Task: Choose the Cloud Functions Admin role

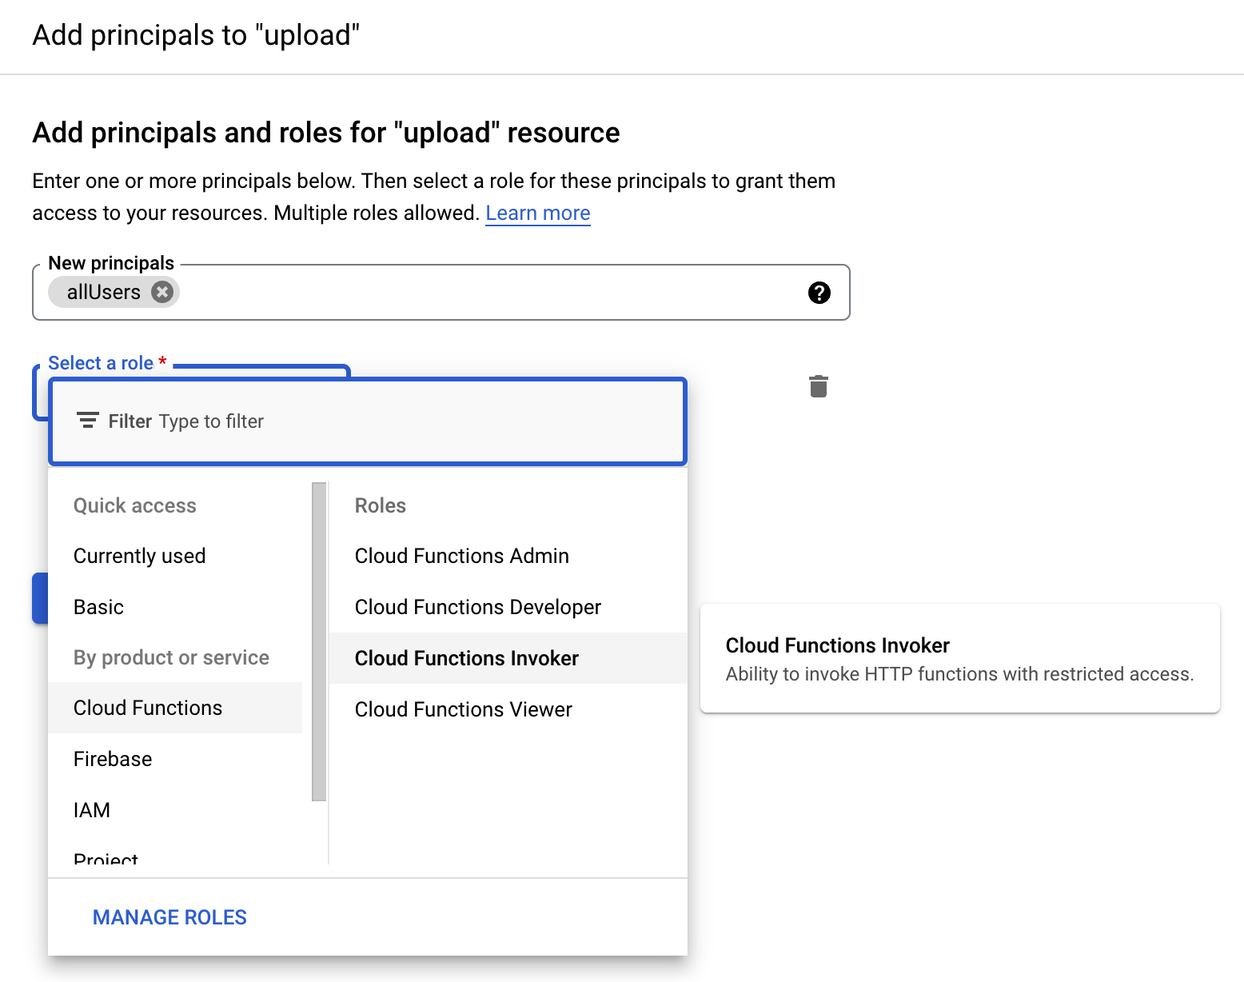Action: pyautogui.click(x=461, y=556)
